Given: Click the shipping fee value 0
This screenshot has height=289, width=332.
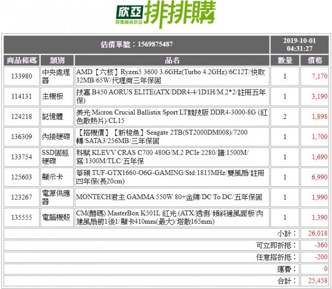Looking at the screenshot, I should coord(326,269).
